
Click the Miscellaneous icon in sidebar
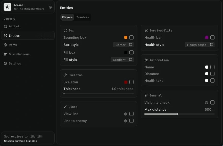(x=5, y=54)
